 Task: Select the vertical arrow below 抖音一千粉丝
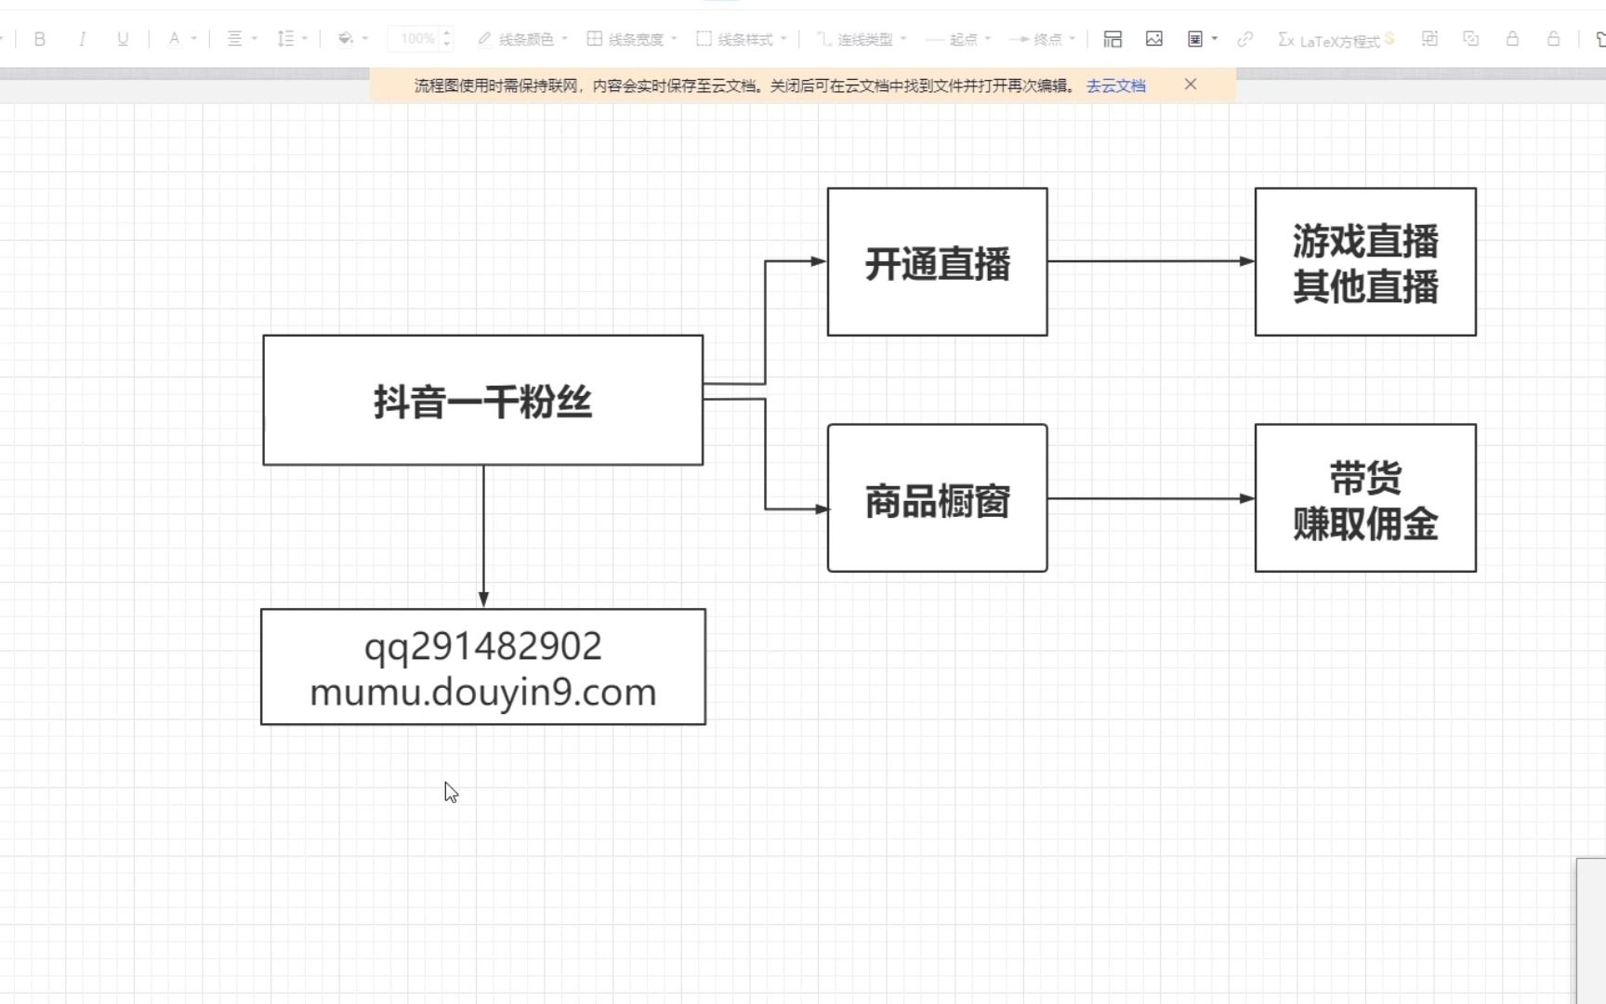[x=483, y=536]
